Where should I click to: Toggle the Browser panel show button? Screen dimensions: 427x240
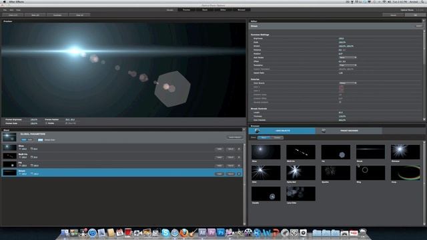pos(242,10)
